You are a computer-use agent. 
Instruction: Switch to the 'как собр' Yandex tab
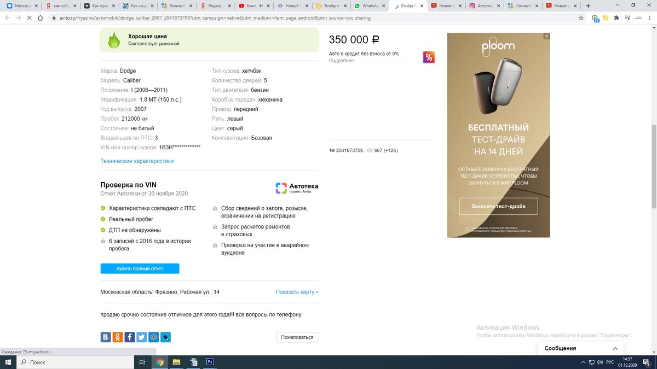tap(61, 5)
